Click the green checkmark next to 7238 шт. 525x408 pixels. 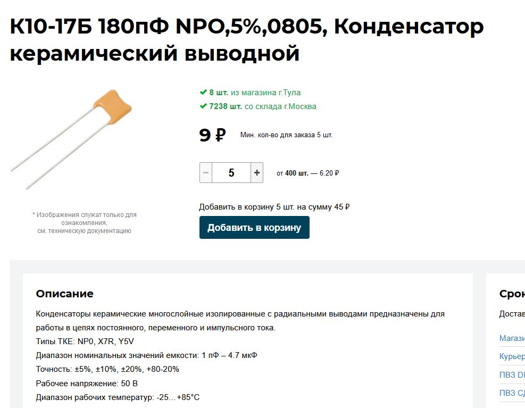point(203,106)
